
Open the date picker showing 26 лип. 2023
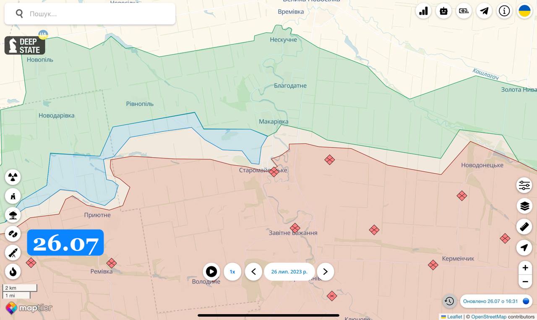tap(289, 272)
